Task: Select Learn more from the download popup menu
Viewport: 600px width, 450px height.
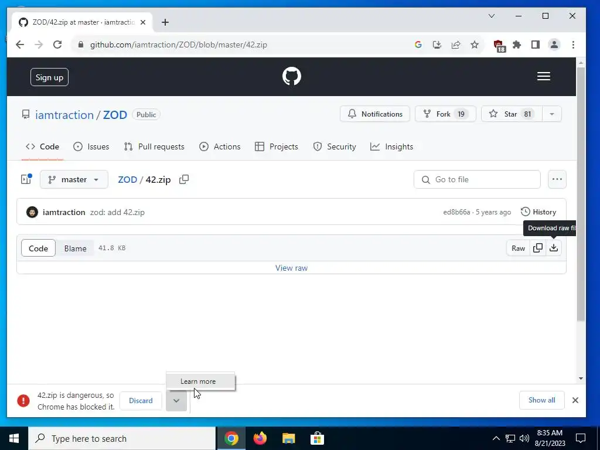Action: [200, 381]
